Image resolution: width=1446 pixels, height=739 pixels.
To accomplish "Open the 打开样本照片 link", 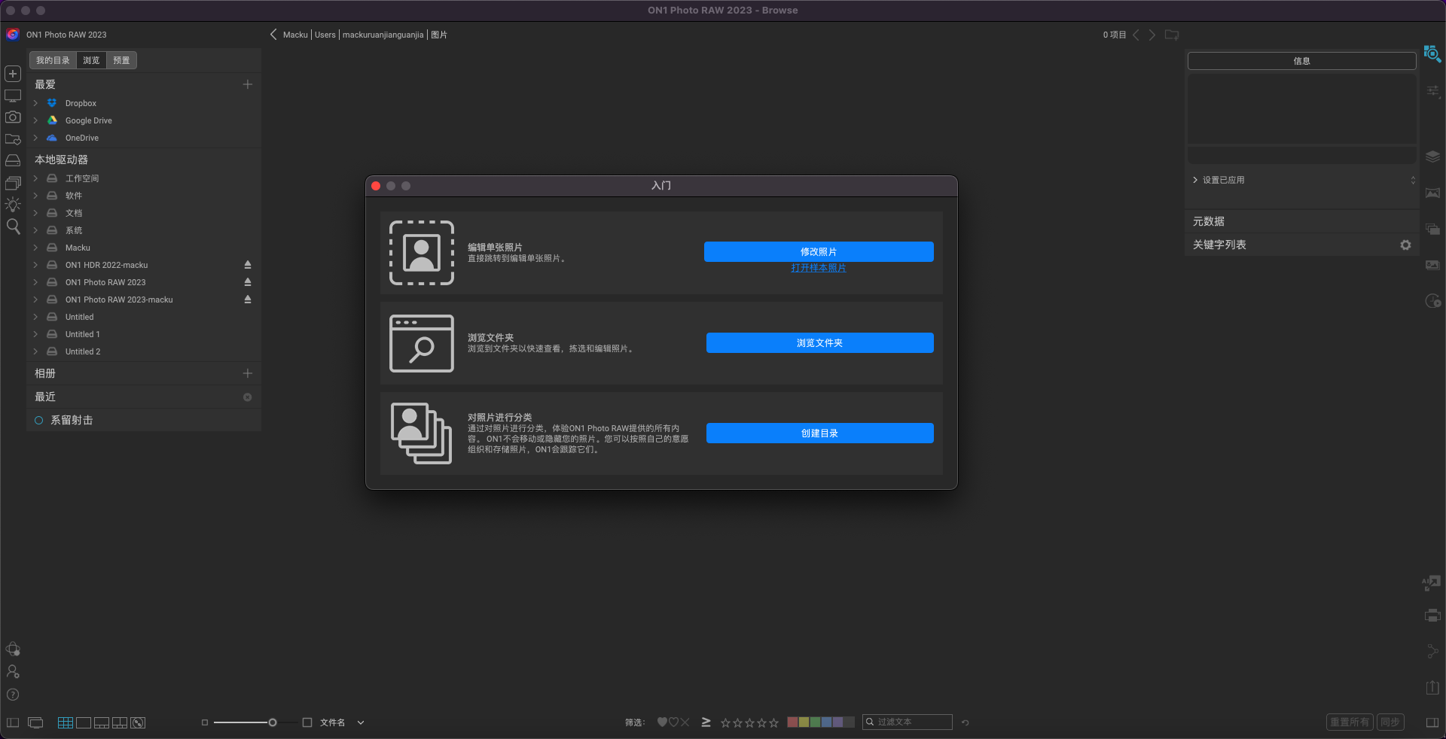I will click(x=819, y=268).
